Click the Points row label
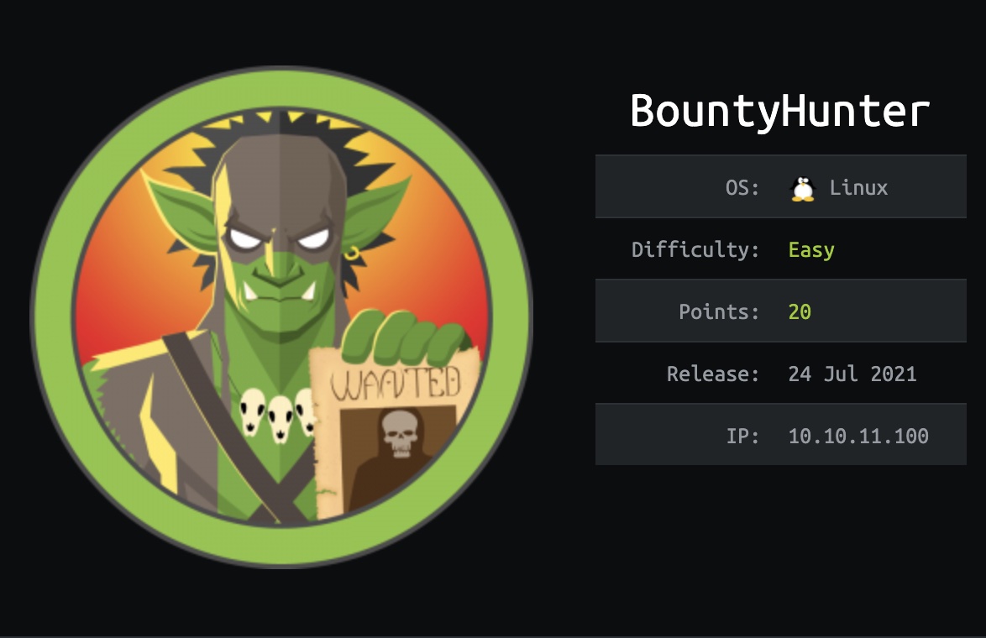The width and height of the screenshot is (986, 638). (x=720, y=311)
